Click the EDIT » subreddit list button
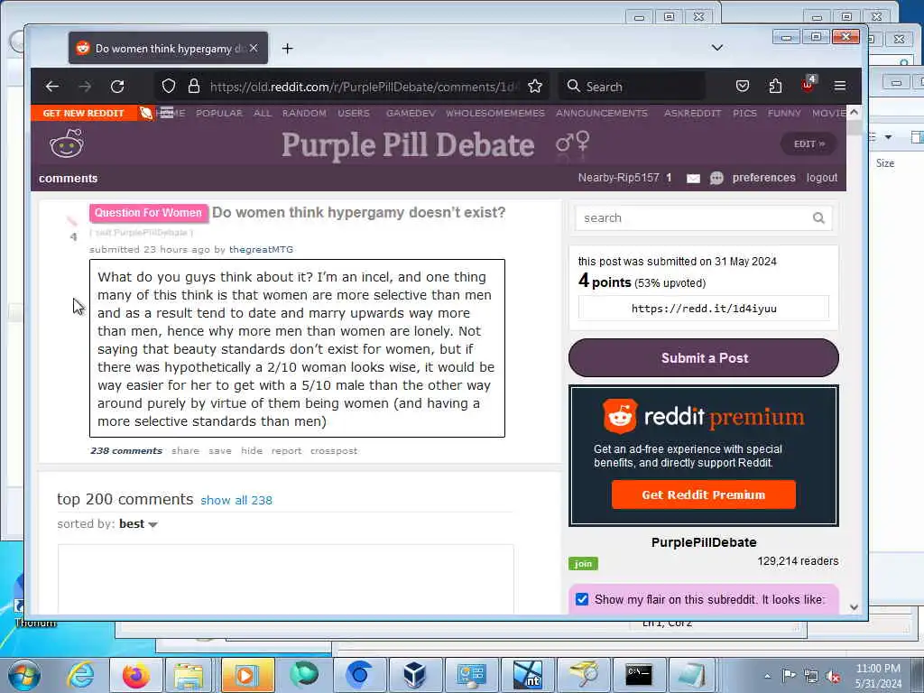The height and width of the screenshot is (693, 924). click(x=809, y=143)
